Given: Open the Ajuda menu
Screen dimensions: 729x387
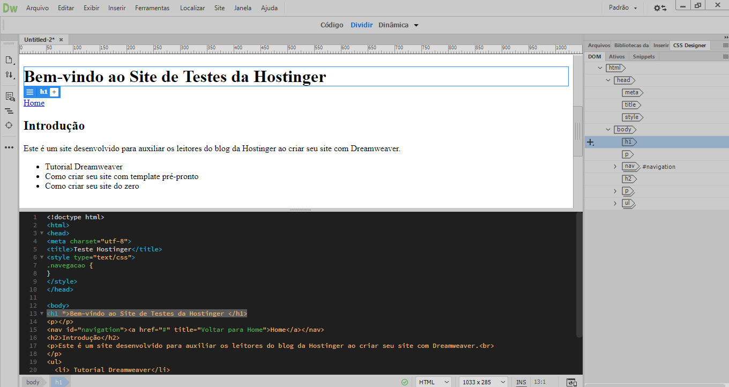Looking at the screenshot, I should (270, 8).
